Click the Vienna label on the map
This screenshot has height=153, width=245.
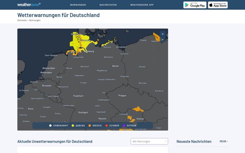click(140, 119)
